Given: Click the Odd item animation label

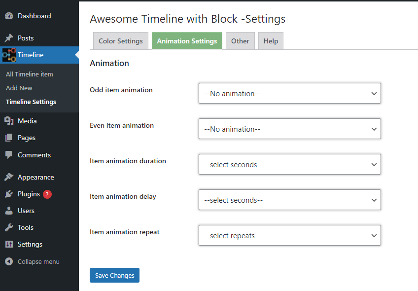Looking at the screenshot, I should [x=121, y=90].
